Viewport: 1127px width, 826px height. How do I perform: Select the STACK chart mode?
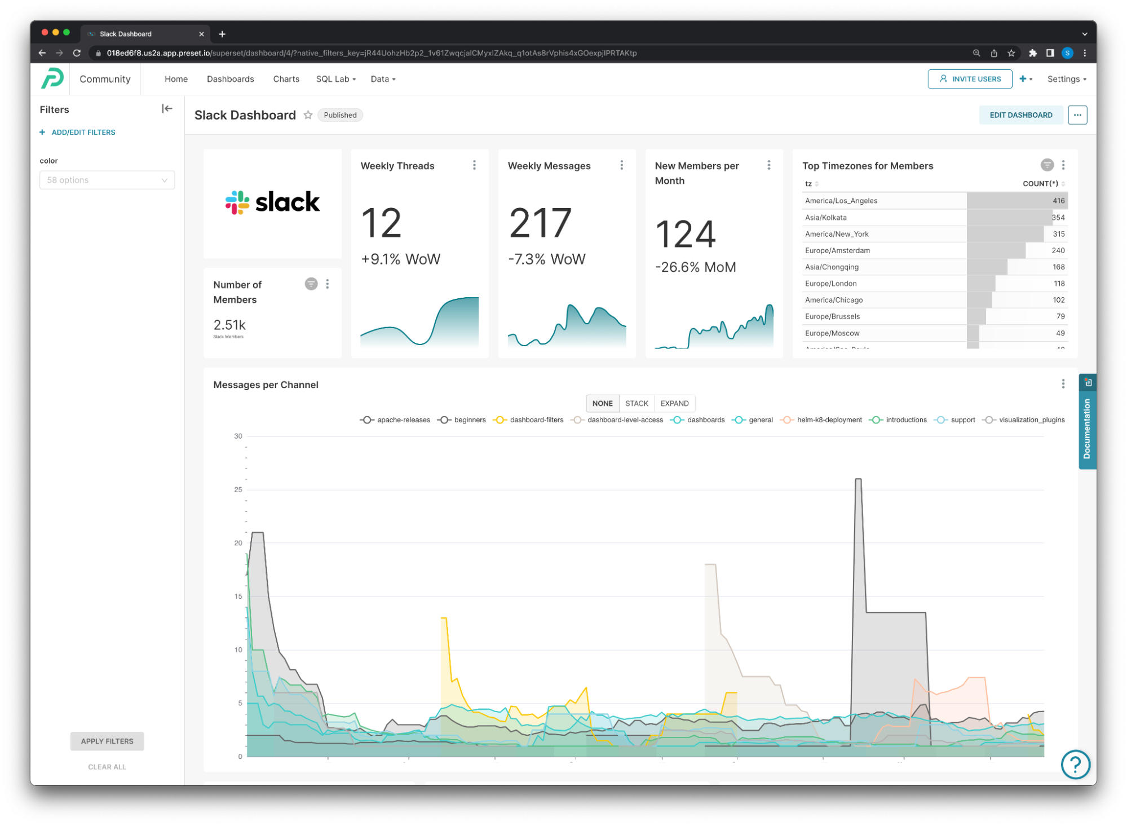[637, 404]
